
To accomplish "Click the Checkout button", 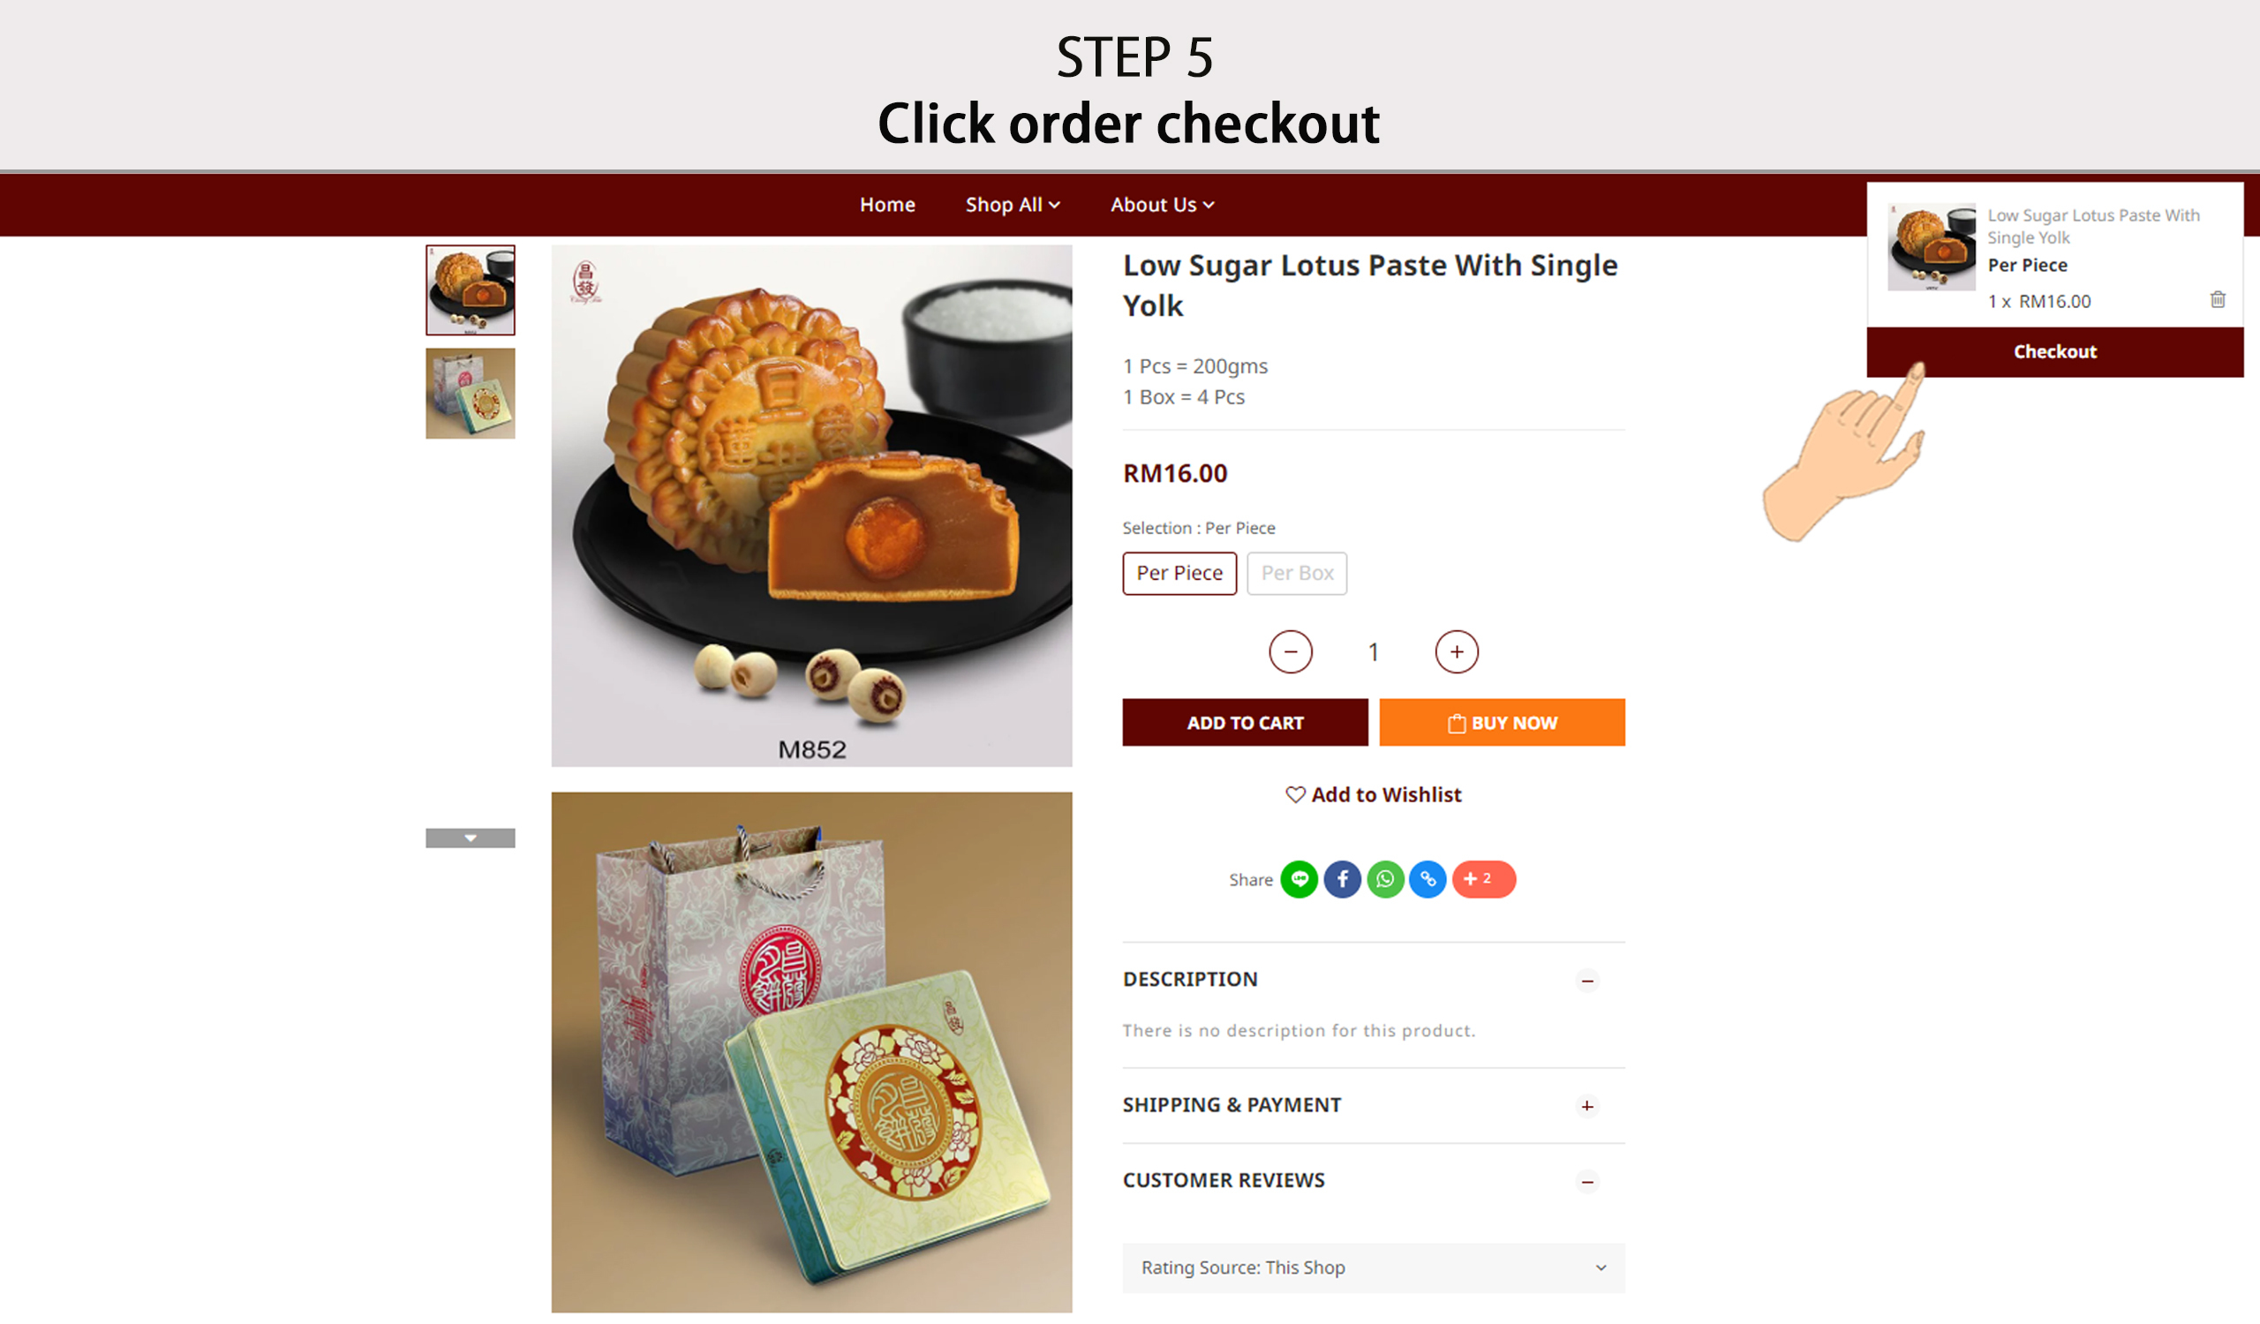I will pos(2054,352).
